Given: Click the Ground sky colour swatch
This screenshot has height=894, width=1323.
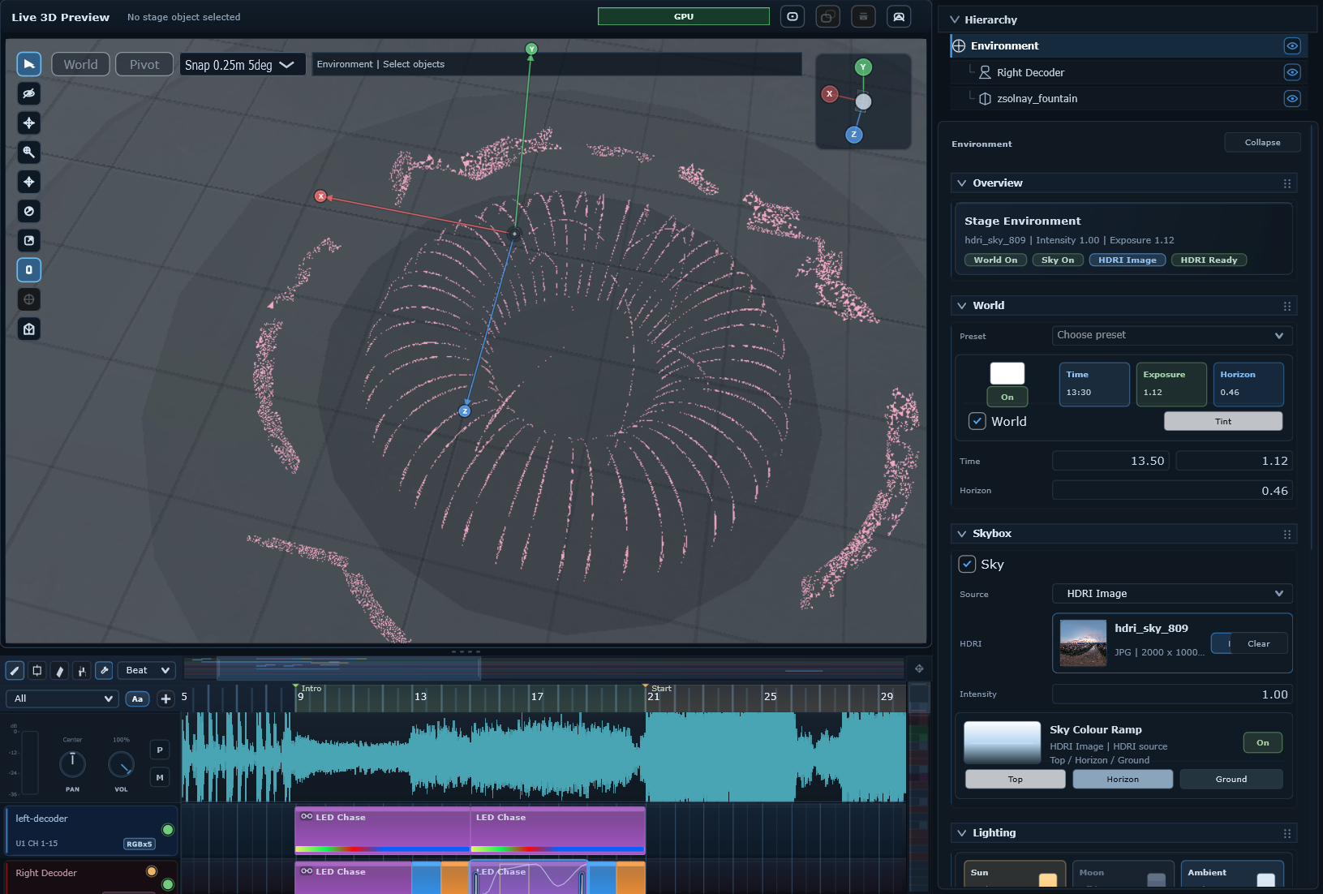Looking at the screenshot, I should pyautogui.click(x=1231, y=779).
